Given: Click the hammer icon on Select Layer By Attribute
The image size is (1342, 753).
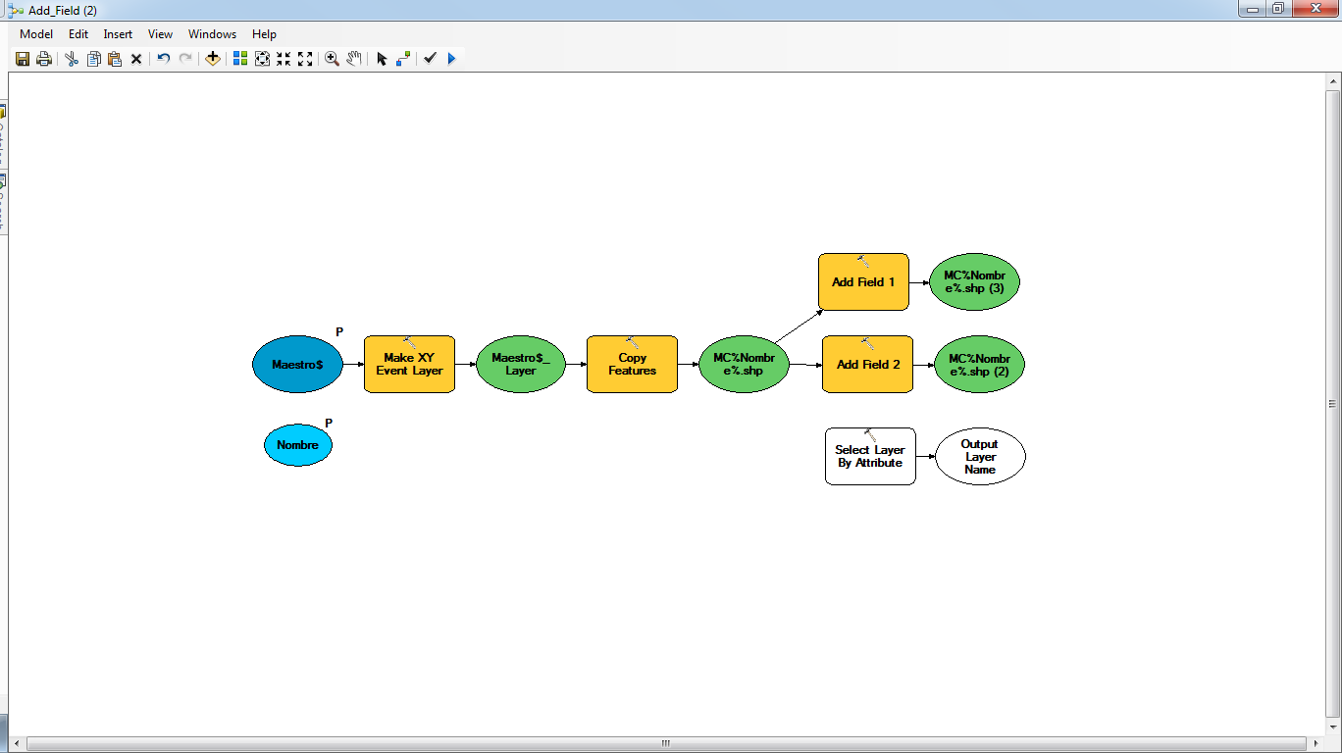Looking at the screenshot, I should (x=871, y=434).
